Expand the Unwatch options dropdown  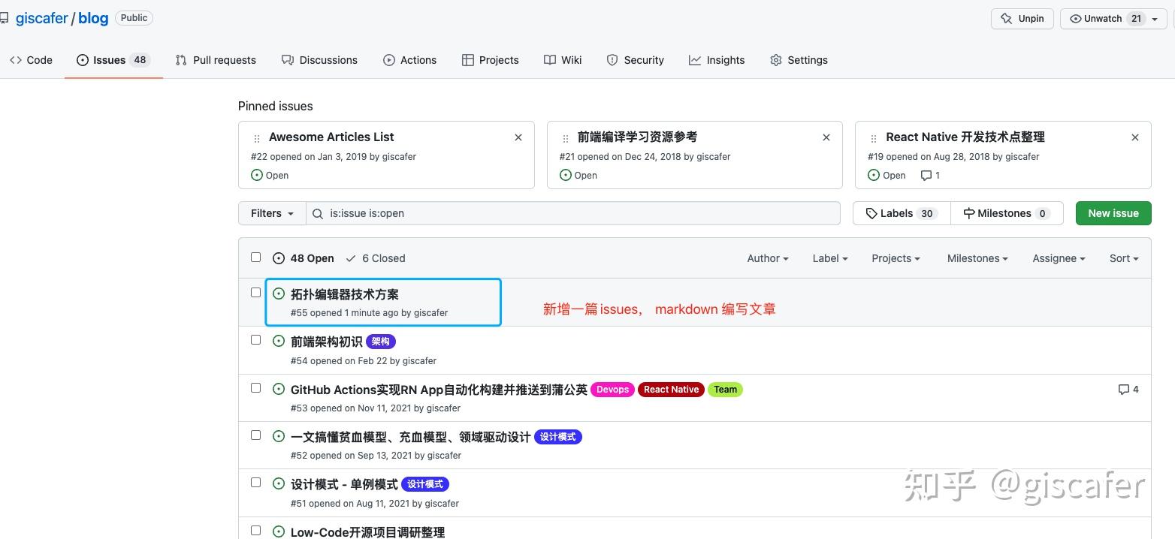(1155, 18)
